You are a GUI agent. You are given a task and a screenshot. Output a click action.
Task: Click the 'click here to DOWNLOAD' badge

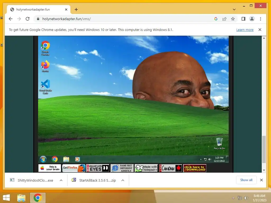pos(195,168)
